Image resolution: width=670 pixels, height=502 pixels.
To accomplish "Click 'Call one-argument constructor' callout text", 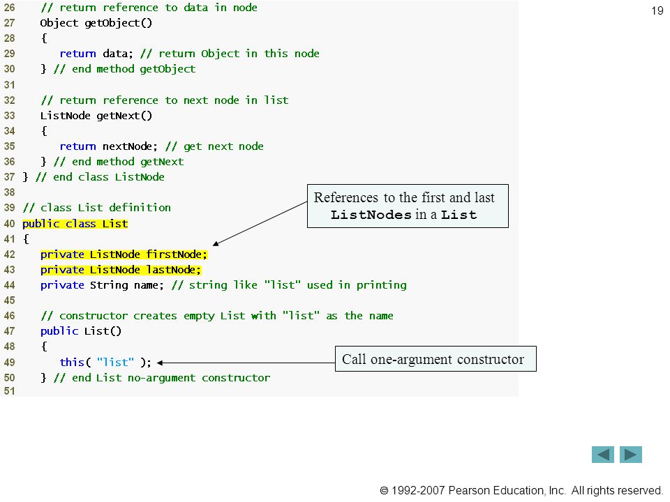I will point(433,360).
